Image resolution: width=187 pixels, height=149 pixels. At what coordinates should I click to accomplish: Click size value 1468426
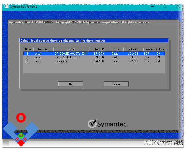[x=98, y=61]
